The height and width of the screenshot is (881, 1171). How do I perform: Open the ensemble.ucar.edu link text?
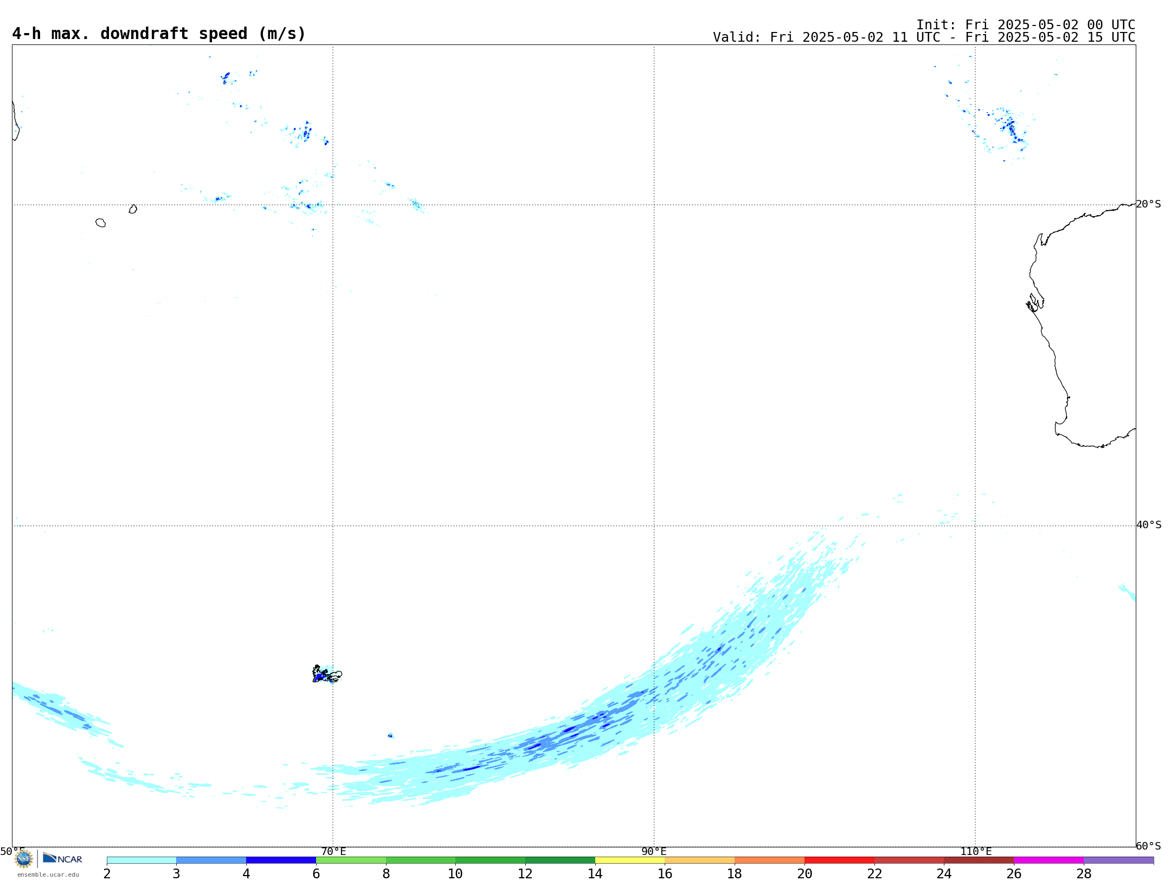pyautogui.click(x=48, y=874)
